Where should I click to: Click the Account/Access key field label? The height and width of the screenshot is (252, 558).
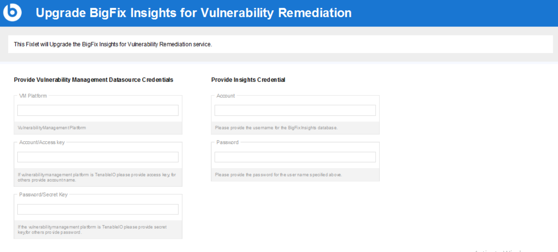coord(42,142)
